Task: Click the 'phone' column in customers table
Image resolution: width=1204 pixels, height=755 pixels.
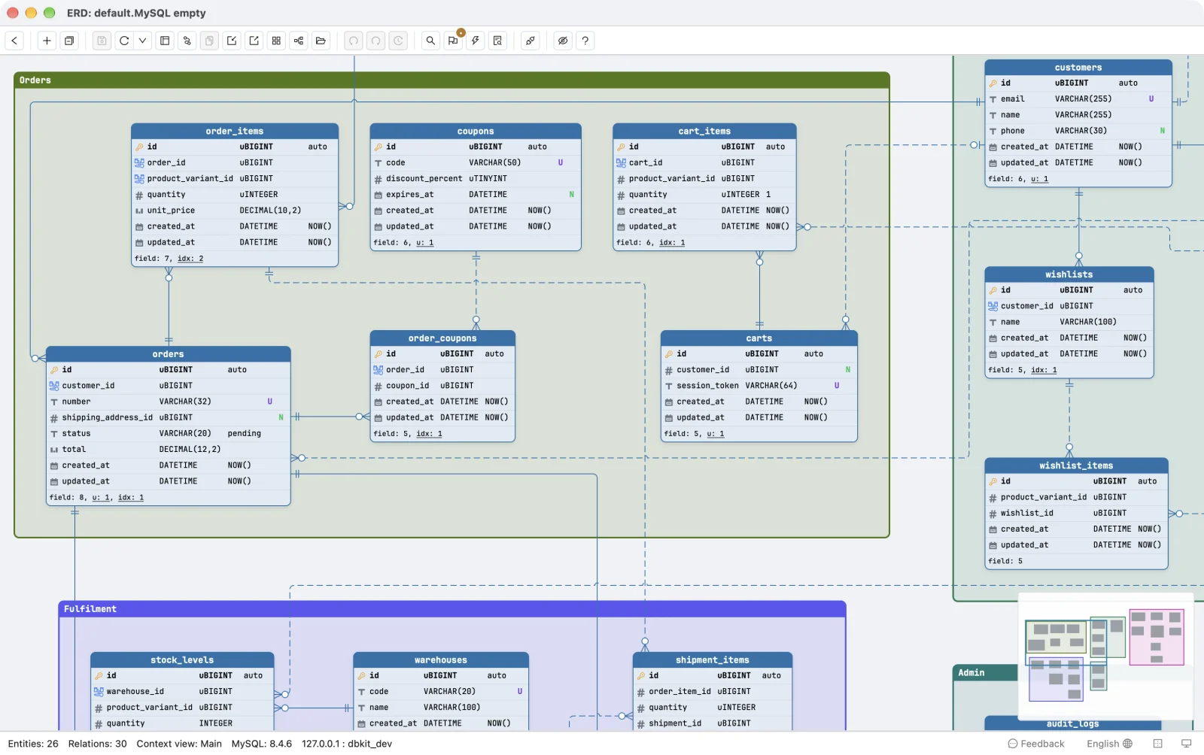Action: tap(1078, 131)
